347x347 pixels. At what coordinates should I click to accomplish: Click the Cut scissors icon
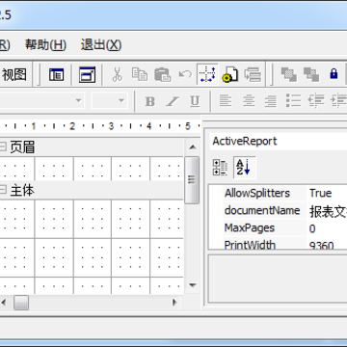pyautogui.click(x=117, y=74)
